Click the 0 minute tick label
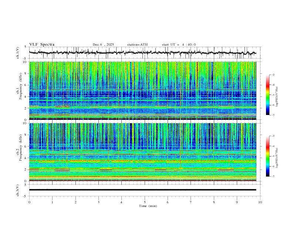This screenshot has height=227, width=293. pos(29,202)
